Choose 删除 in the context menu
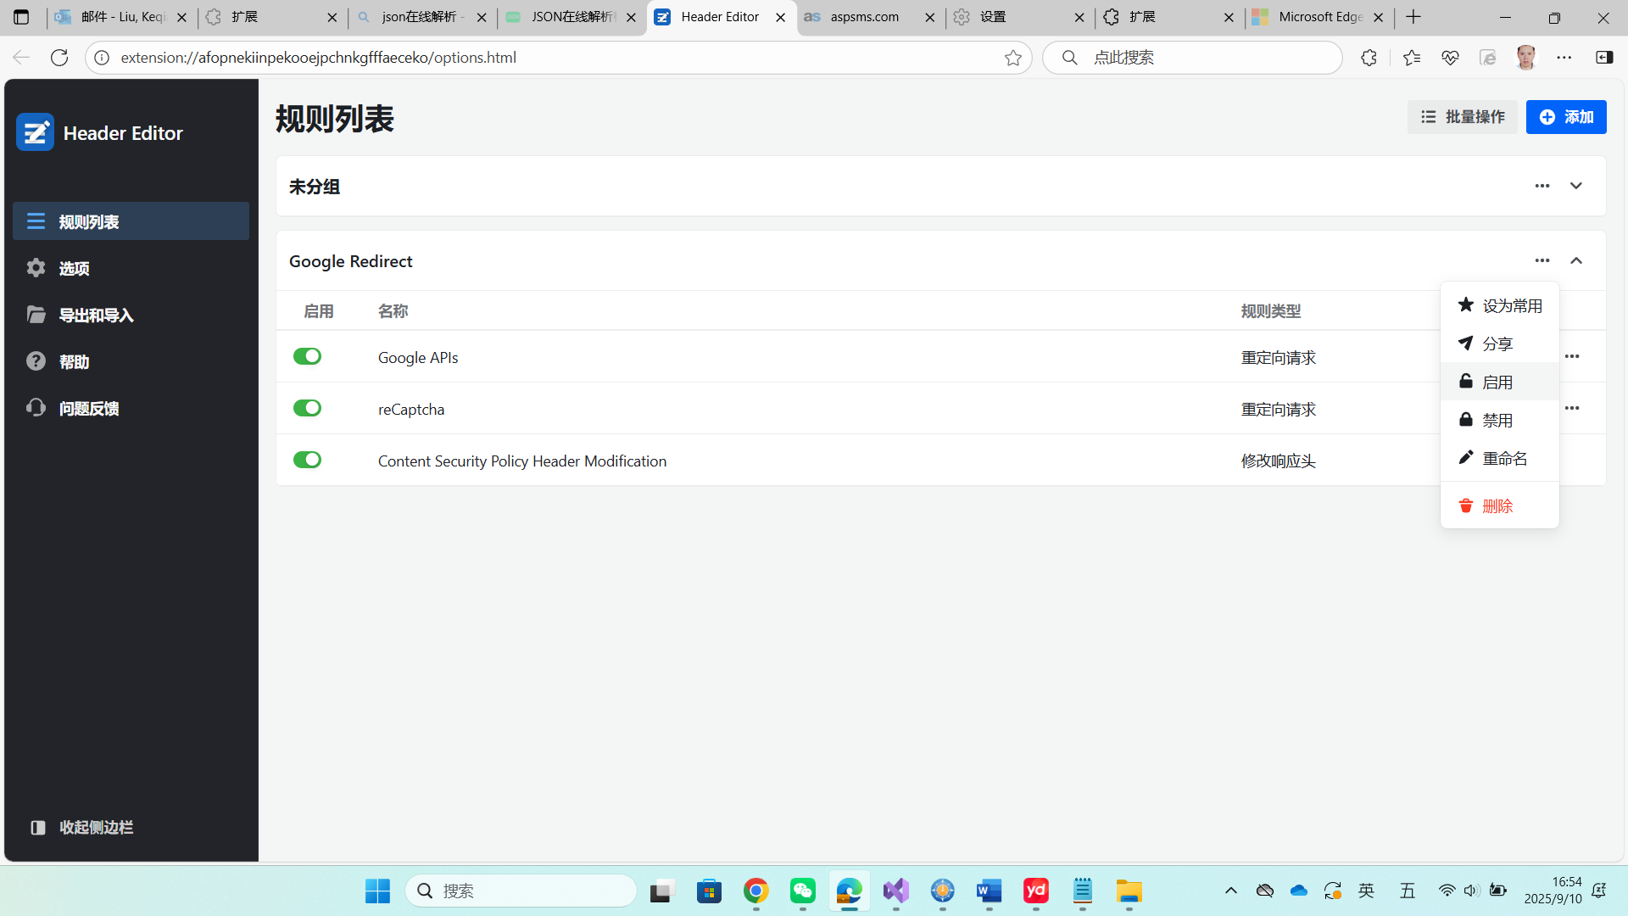The width and height of the screenshot is (1628, 916). [1497, 506]
